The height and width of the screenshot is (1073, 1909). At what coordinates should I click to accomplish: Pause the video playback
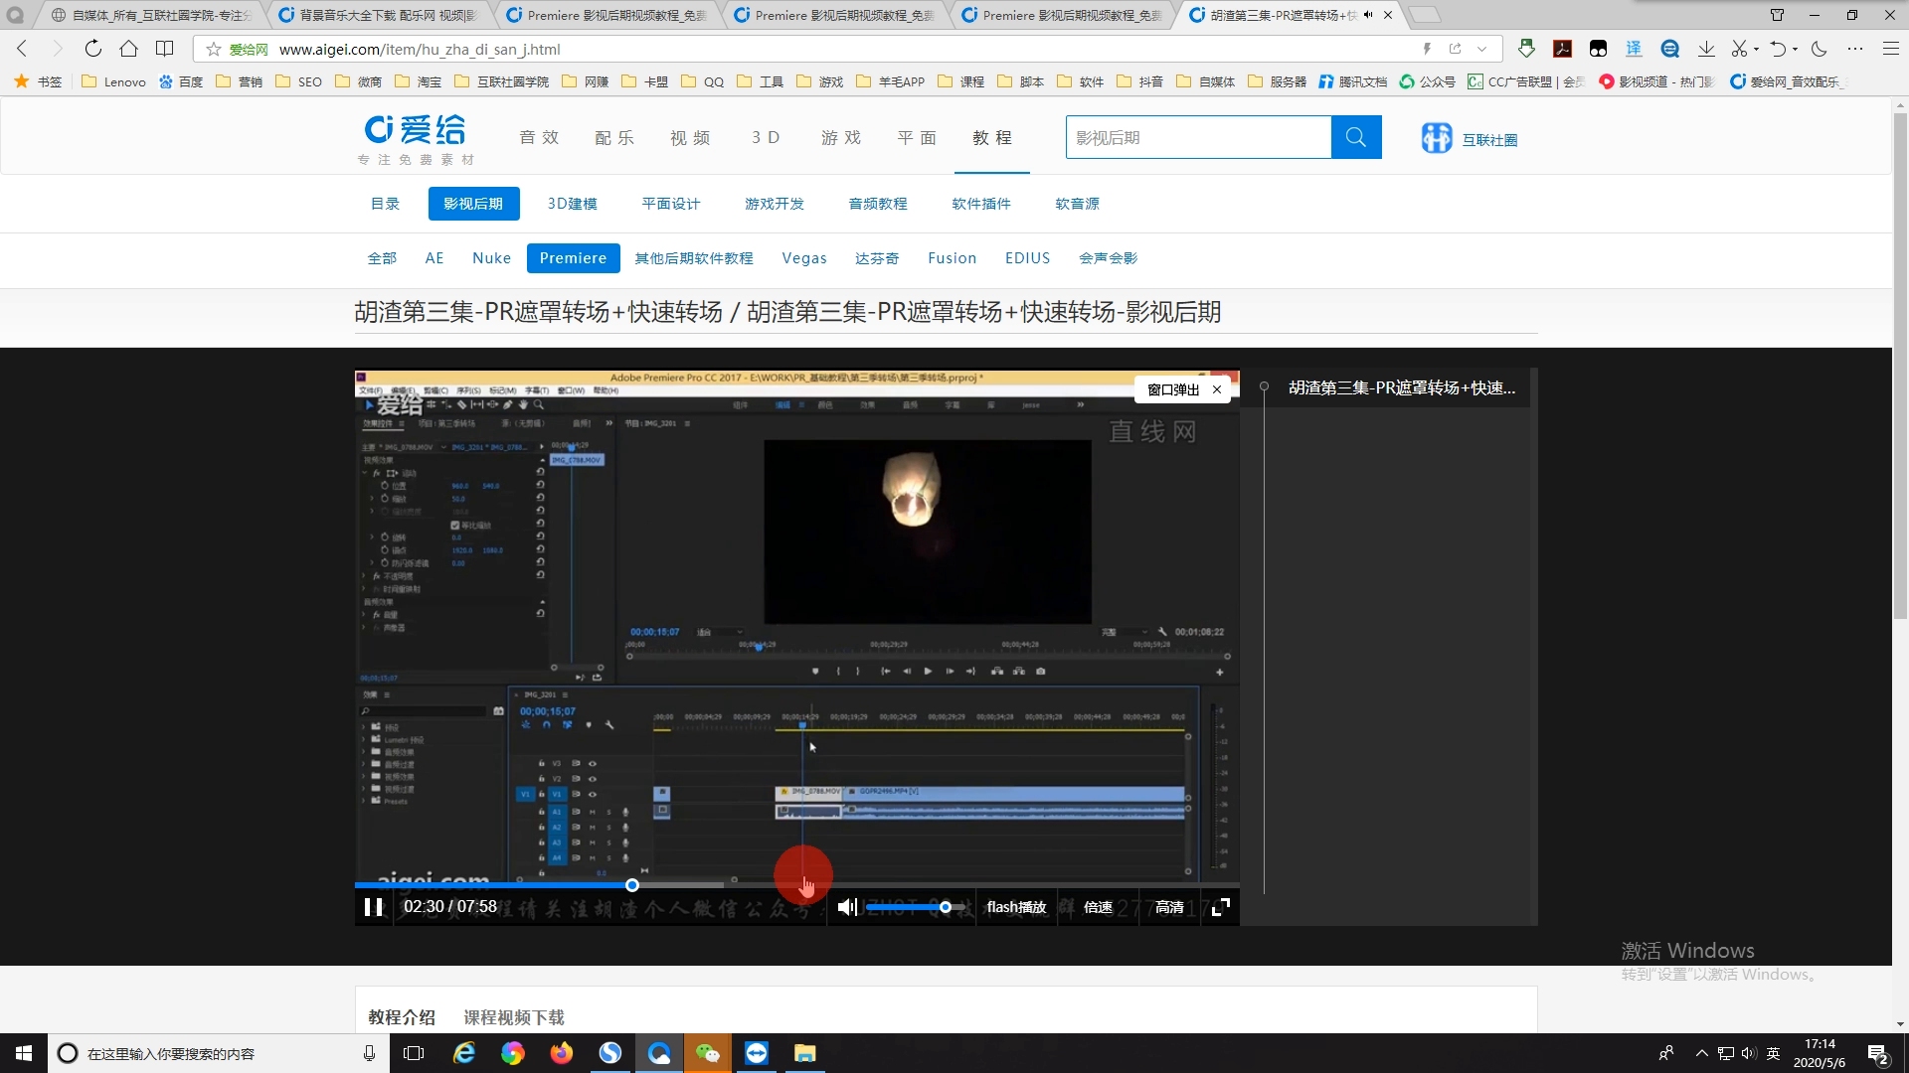(373, 907)
